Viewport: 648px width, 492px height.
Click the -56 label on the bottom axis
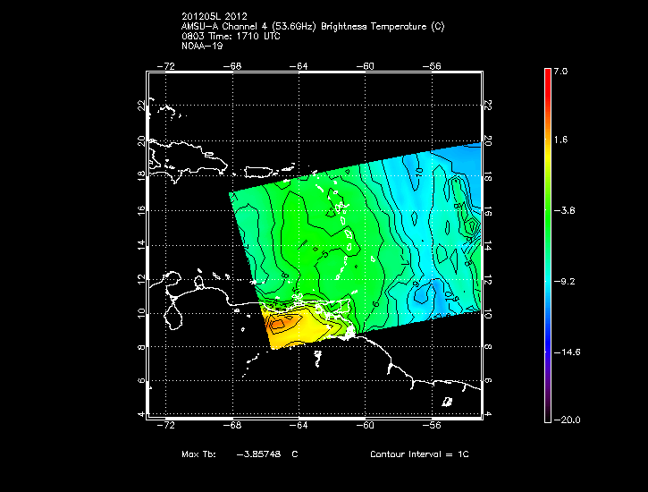[x=433, y=427]
